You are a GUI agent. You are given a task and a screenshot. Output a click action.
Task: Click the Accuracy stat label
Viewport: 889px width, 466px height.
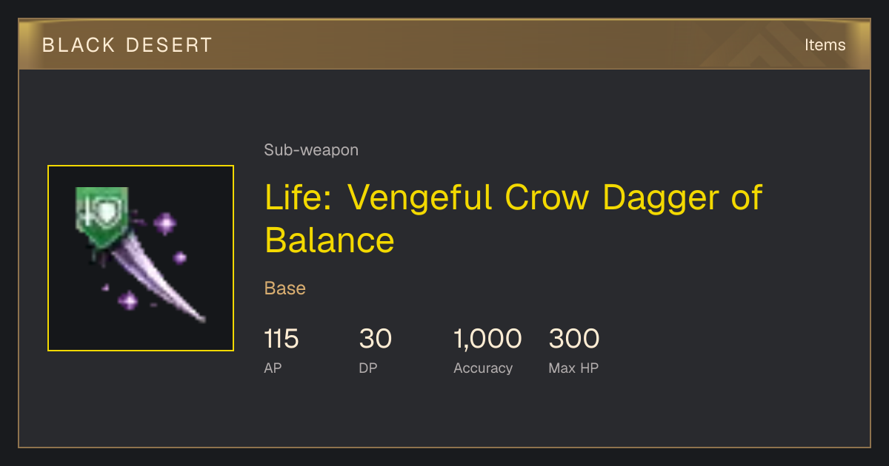(483, 368)
